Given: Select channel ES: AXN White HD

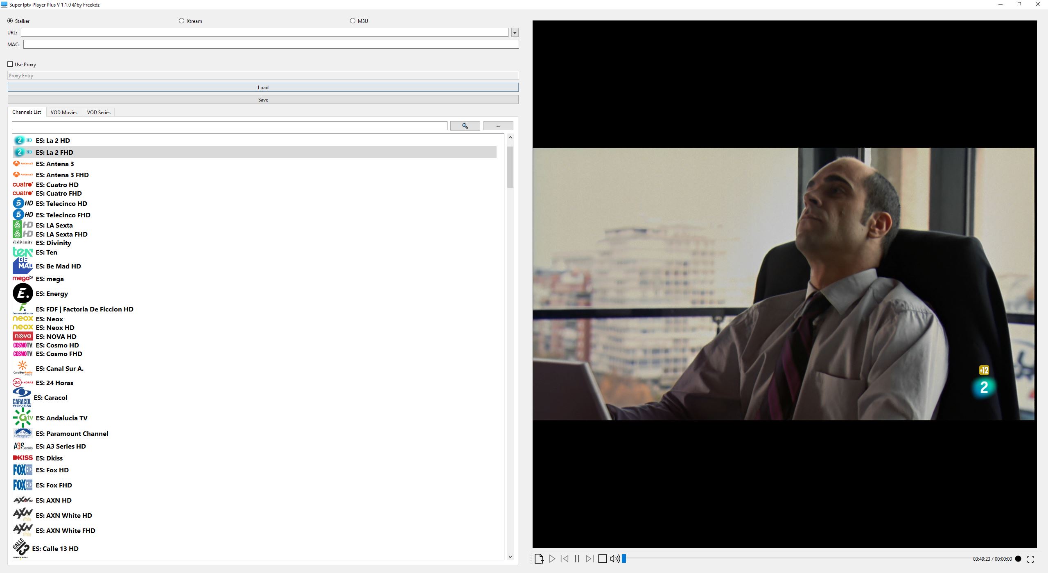Looking at the screenshot, I should pos(255,515).
